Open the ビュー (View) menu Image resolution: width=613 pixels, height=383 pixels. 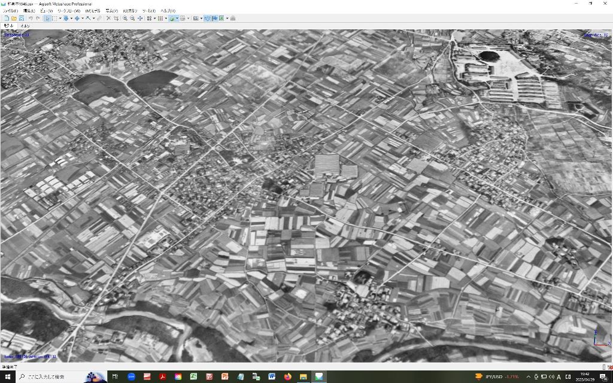(46, 11)
